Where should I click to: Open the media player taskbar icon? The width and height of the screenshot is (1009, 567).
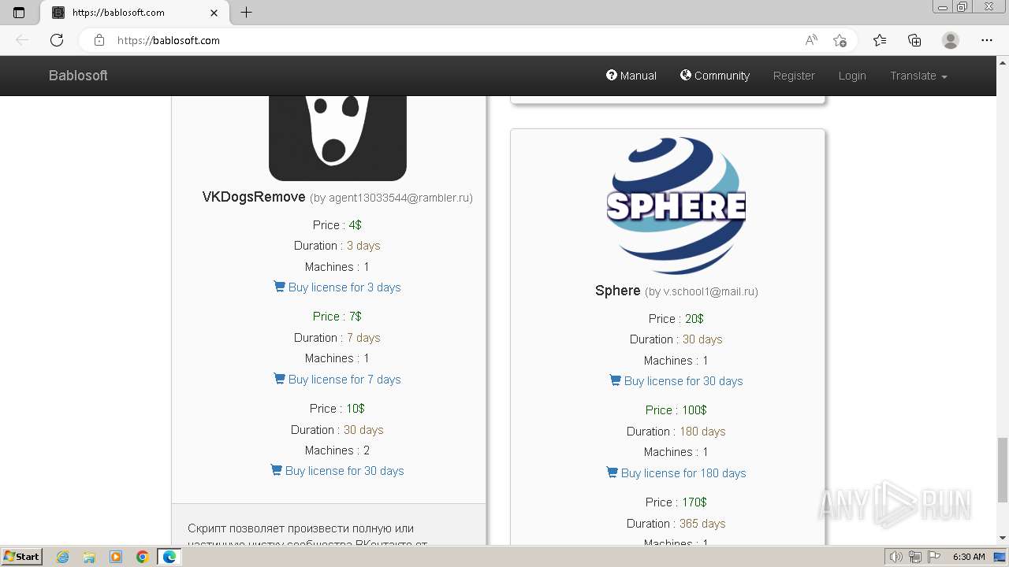pos(116,557)
